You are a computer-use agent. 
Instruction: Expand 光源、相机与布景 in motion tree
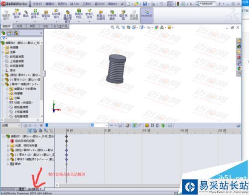[x=8, y=146]
